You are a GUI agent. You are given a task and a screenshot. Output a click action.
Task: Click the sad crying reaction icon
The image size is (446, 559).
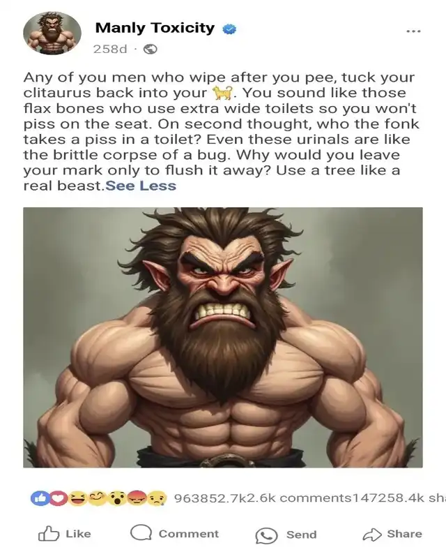pos(157,498)
